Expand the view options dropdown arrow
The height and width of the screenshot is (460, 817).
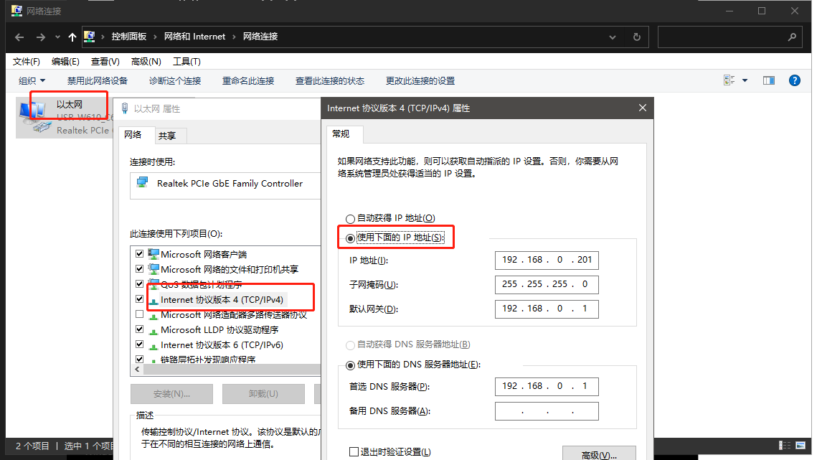point(745,81)
